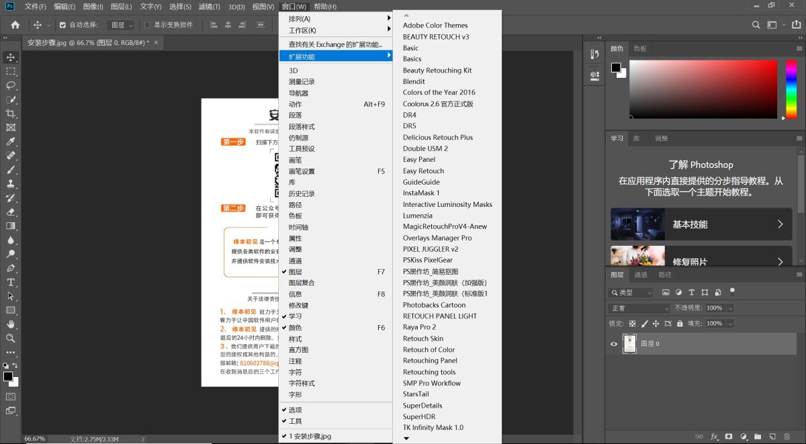Viewport: 806px width, 444px height.
Task: Select the Hand tool
Action: tap(11, 324)
